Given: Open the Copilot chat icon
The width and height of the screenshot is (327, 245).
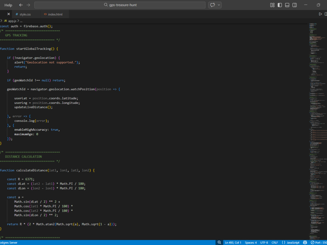Looking at the screenshot, I should tap(213, 5).
